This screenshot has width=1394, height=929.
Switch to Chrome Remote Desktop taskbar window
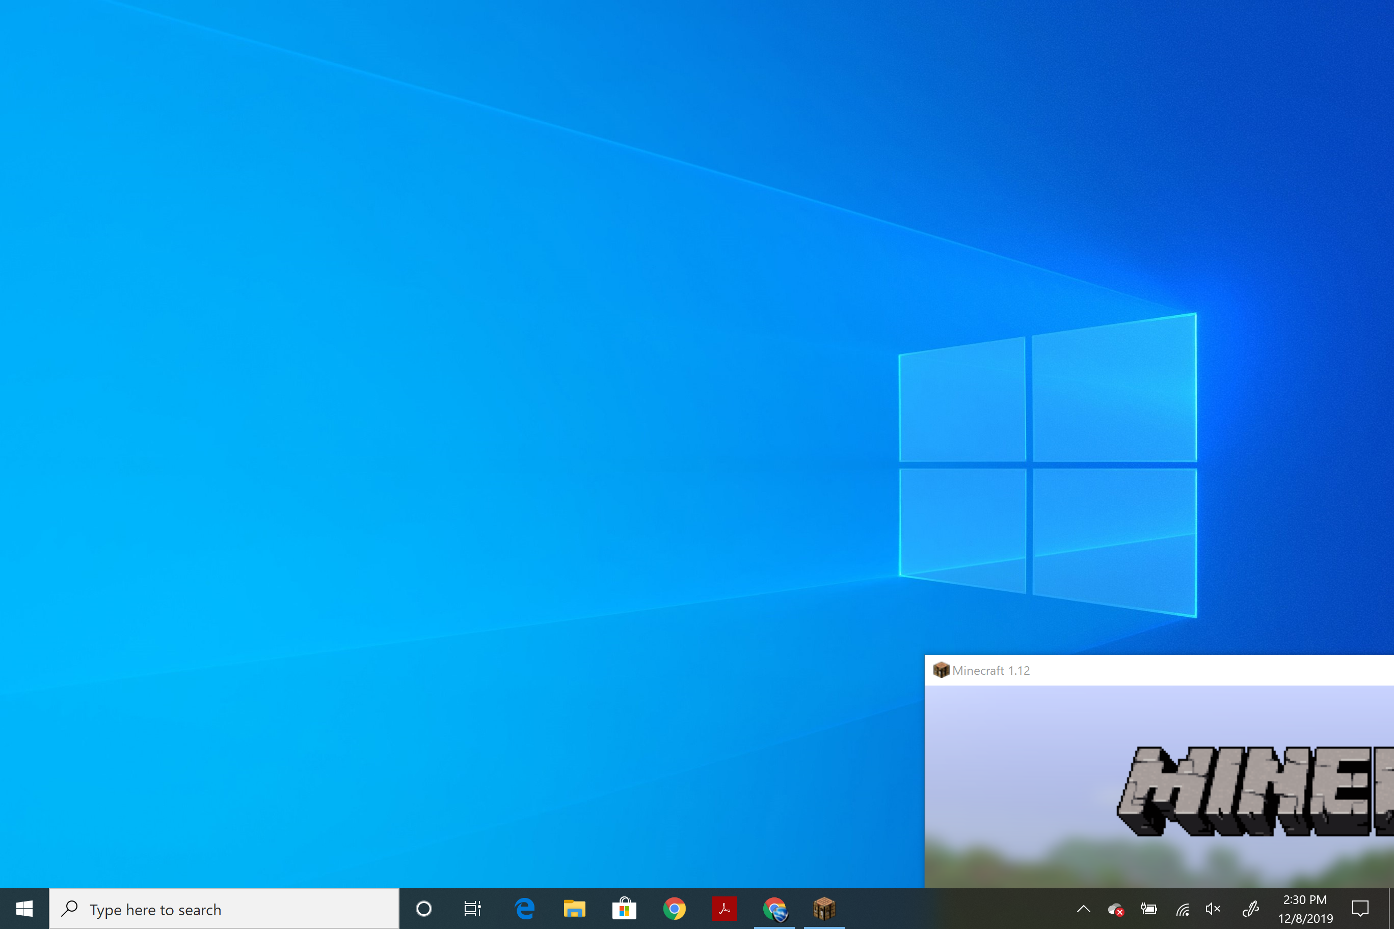(774, 908)
